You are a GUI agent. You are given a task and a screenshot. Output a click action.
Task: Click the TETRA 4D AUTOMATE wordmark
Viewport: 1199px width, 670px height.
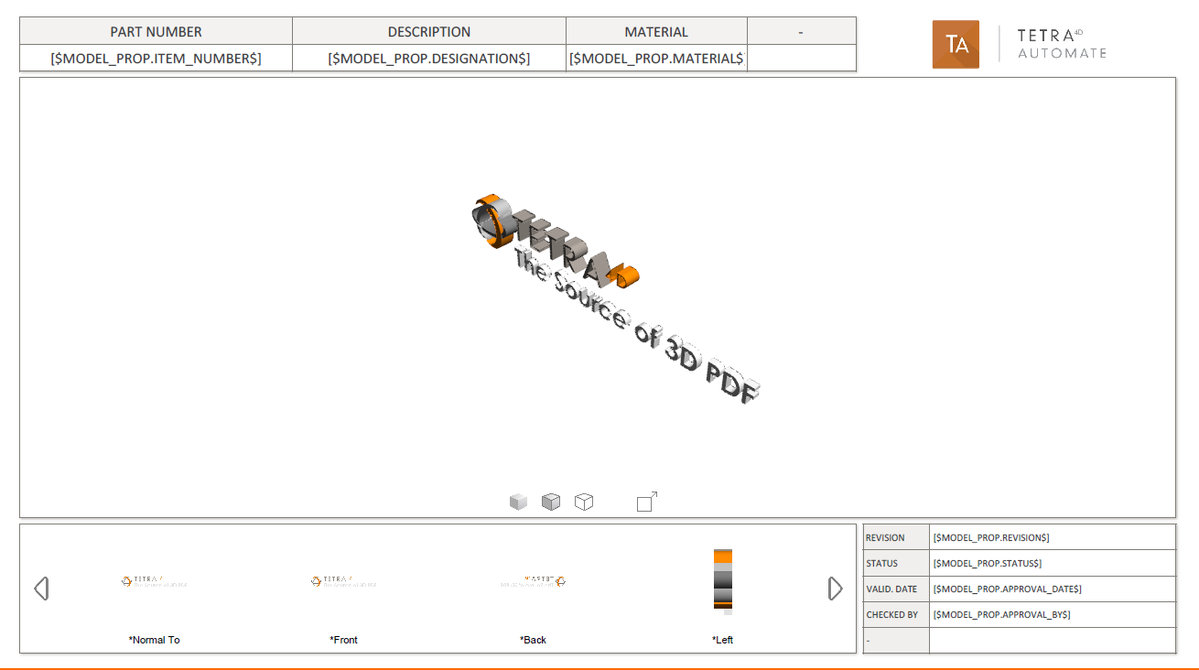click(1062, 44)
